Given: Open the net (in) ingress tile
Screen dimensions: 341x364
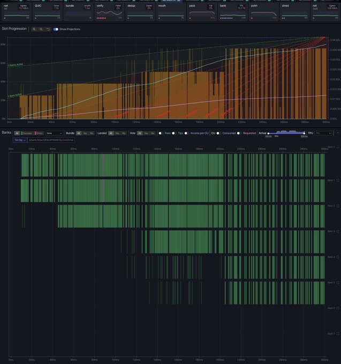Looking at the screenshot, I should coord(17,12).
